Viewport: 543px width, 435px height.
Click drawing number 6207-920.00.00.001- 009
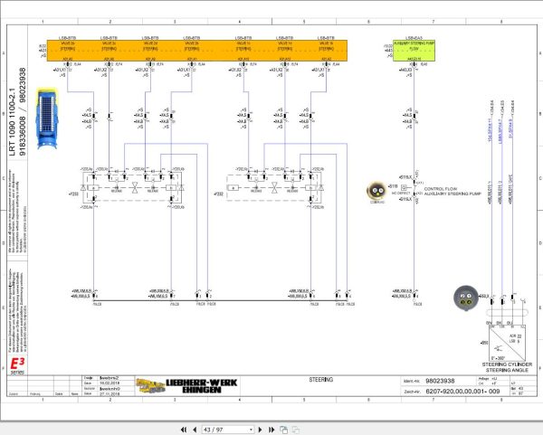pyautogui.click(x=462, y=391)
